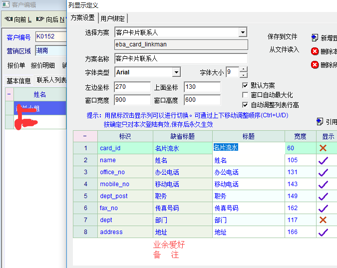The height and width of the screenshot is (268, 337).
Task: Click the 报价明细 button
Action: pyautogui.click(x=43, y=65)
